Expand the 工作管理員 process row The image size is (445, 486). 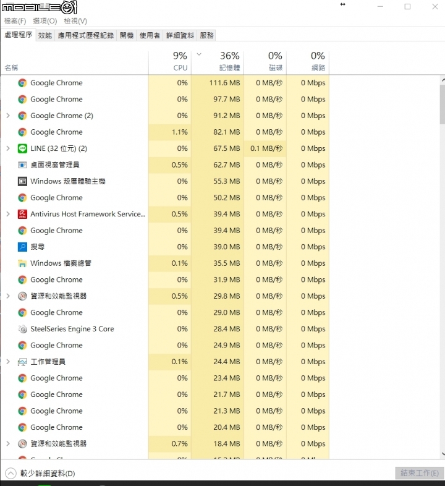(x=8, y=362)
